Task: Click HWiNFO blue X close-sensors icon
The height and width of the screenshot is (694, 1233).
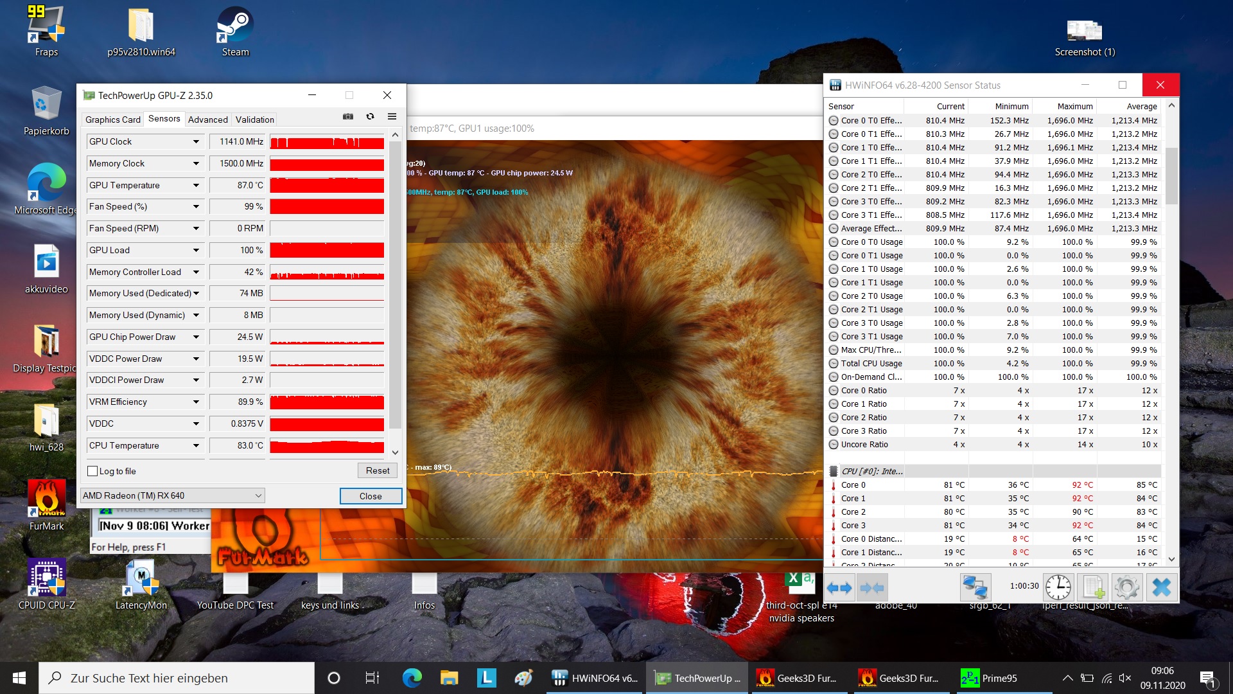Action: coord(1161,587)
